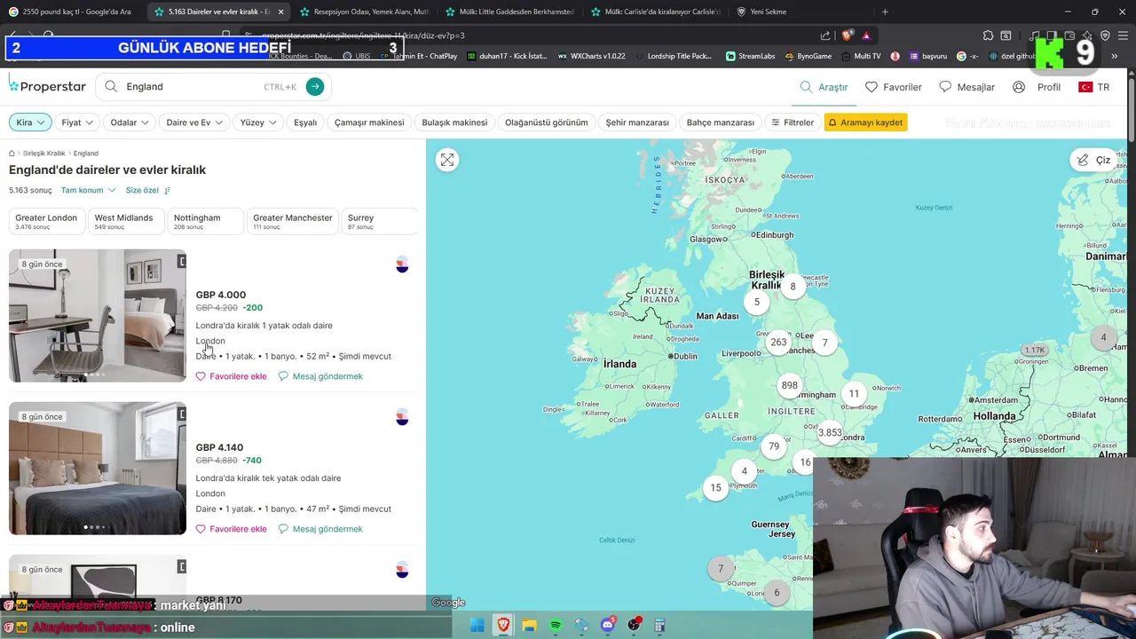Open the Kira dropdown

pyautogui.click(x=30, y=122)
